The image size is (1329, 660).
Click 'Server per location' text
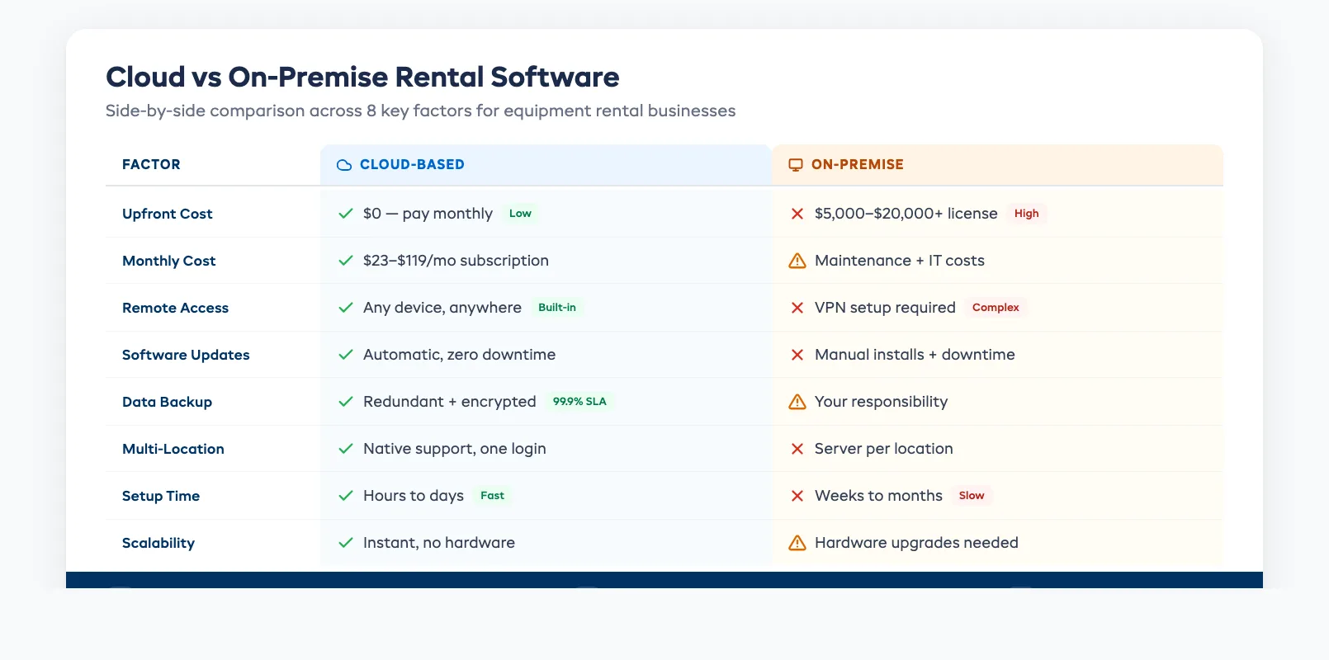pyautogui.click(x=884, y=449)
